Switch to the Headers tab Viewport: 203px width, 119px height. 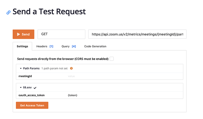pyautogui.click(x=45, y=46)
